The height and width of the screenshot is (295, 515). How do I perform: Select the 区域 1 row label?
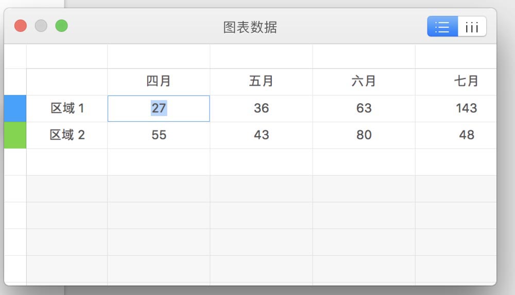tap(67, 108)
